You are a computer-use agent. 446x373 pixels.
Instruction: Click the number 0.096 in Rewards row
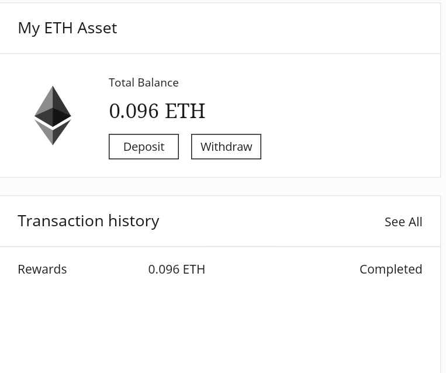[164, 269]
